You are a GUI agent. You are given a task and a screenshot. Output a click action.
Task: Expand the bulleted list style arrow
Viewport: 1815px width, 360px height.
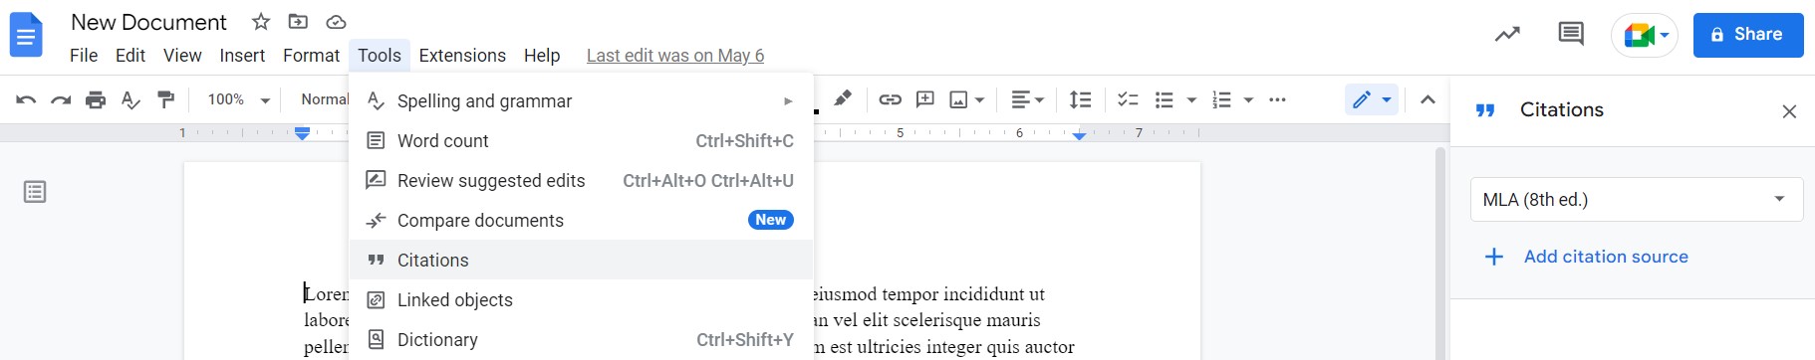point(1191,100)
